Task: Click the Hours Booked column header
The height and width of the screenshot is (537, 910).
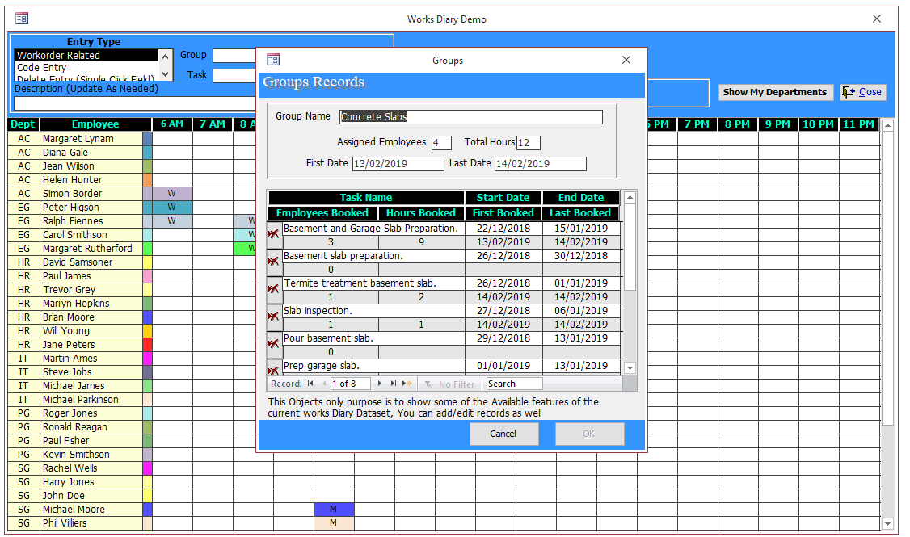Action: click(x=421, y=213)
